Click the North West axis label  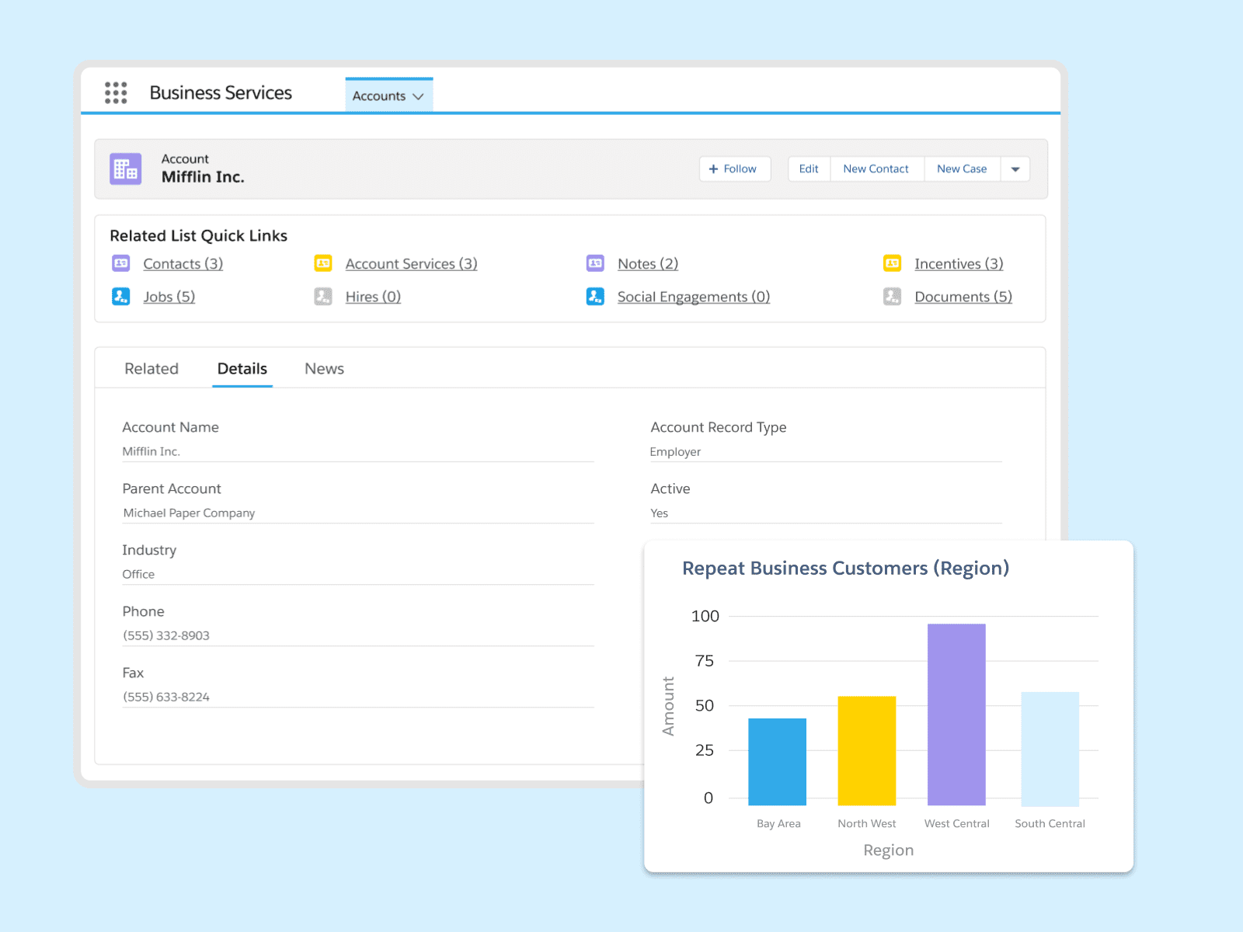pos(866,823)
